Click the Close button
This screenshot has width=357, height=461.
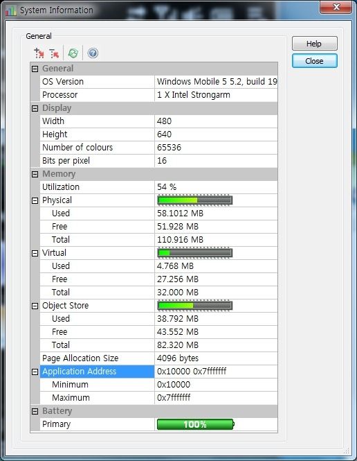pyautogui.click(x=315, y=61)
